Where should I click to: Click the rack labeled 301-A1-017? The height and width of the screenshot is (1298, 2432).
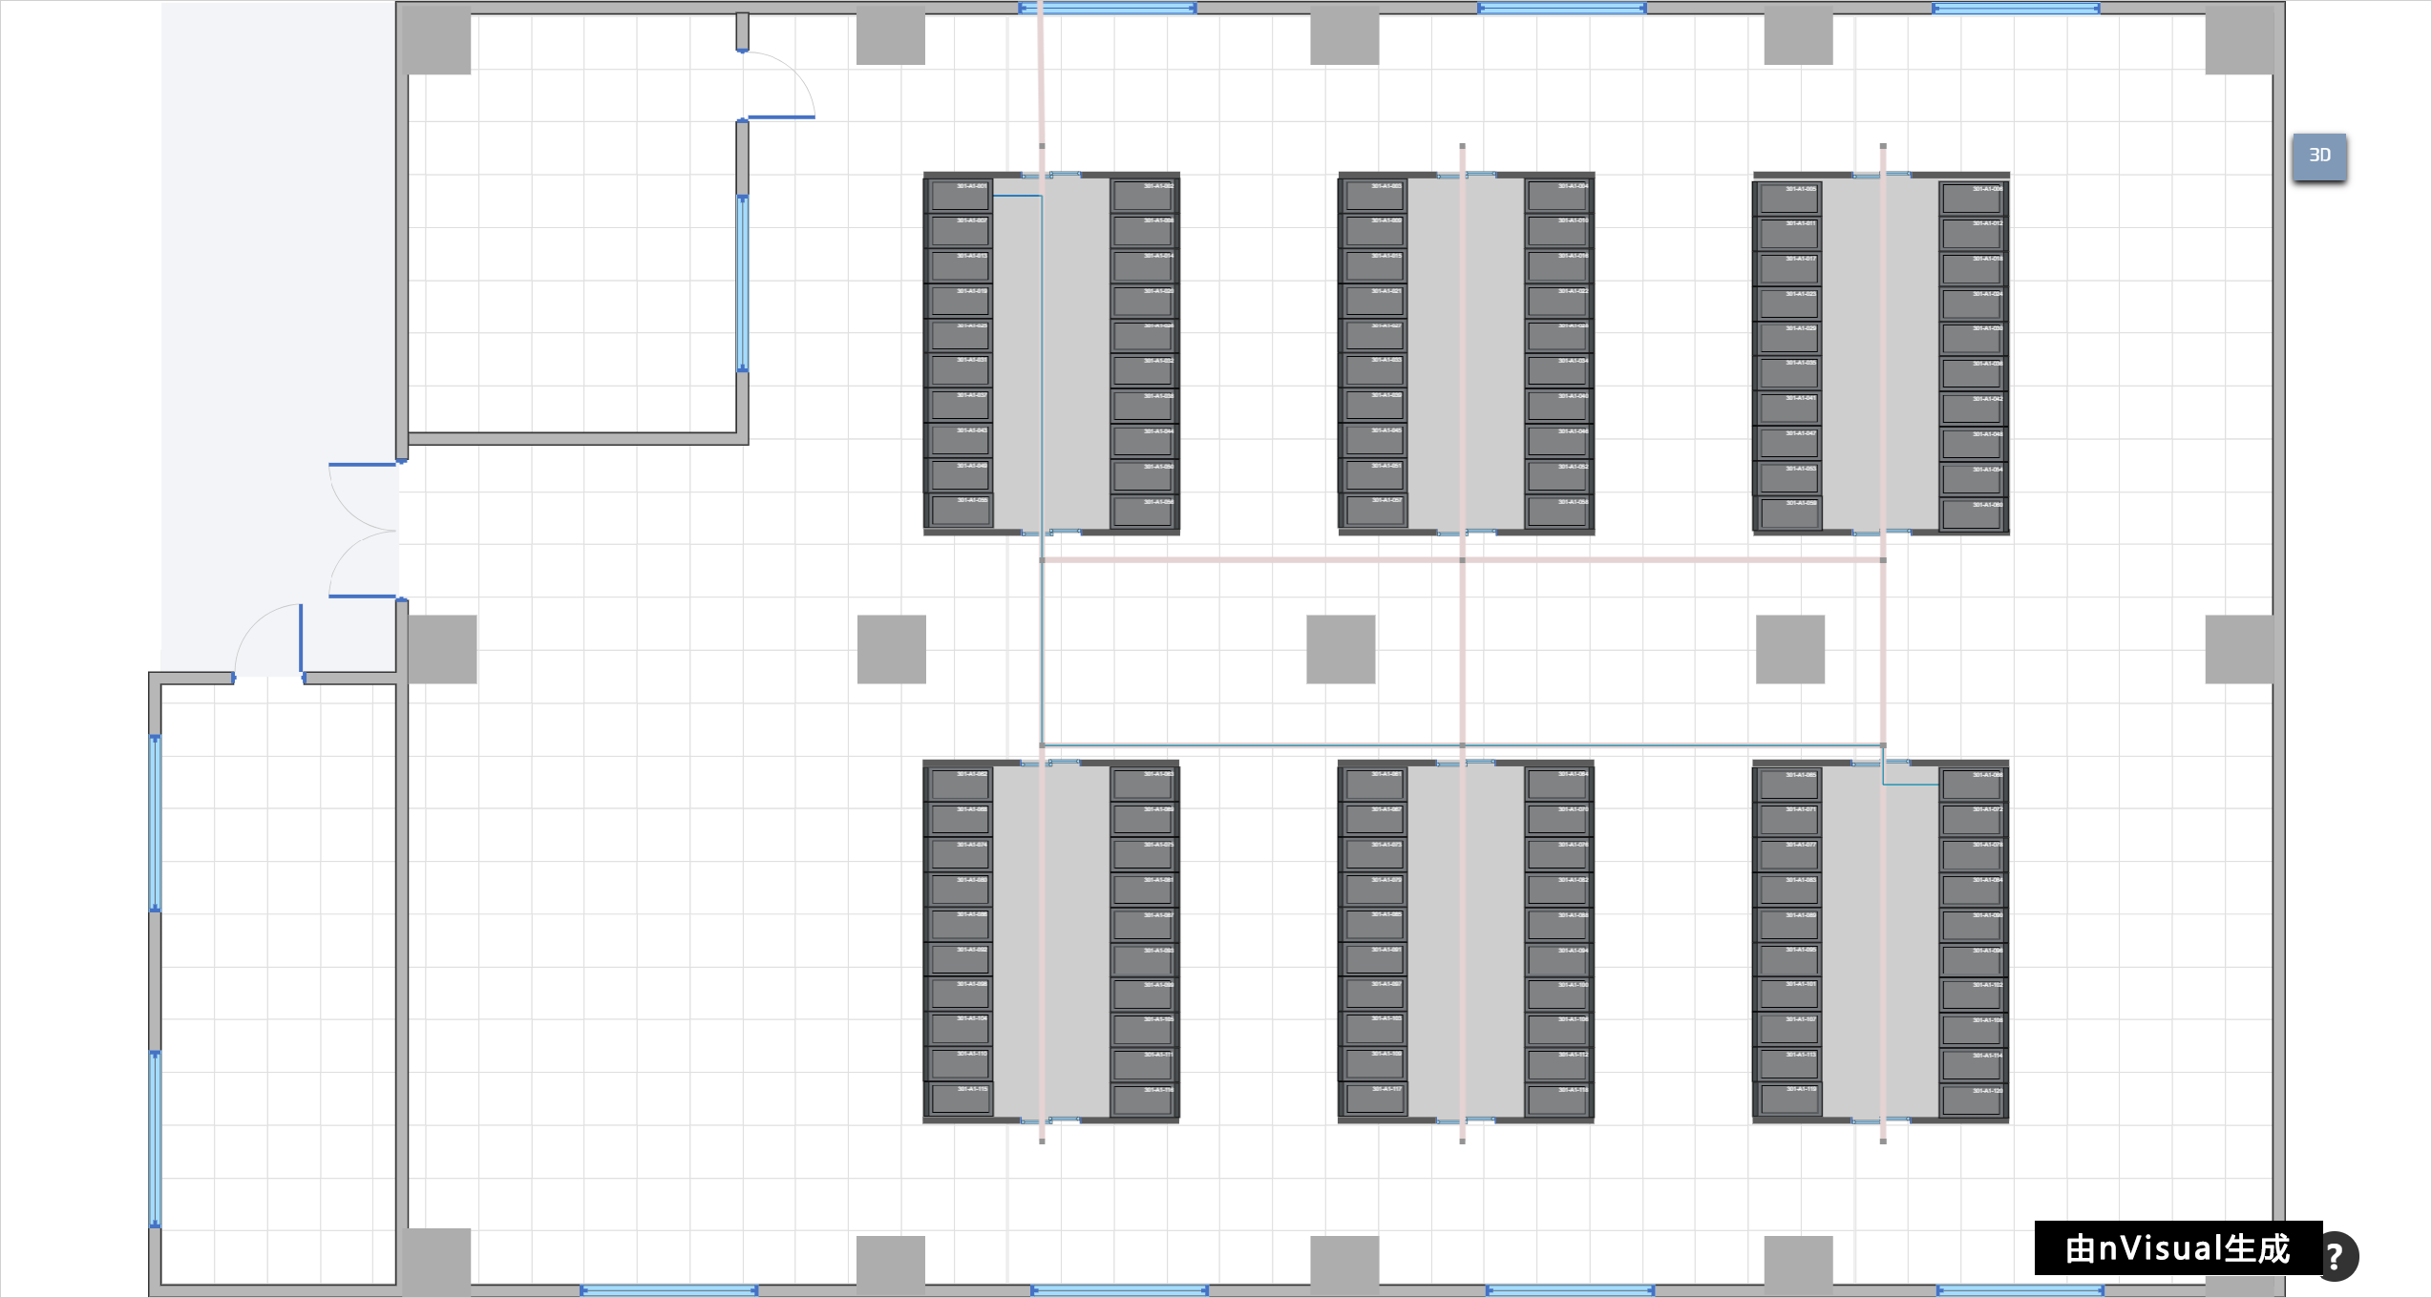[1789, 269]
